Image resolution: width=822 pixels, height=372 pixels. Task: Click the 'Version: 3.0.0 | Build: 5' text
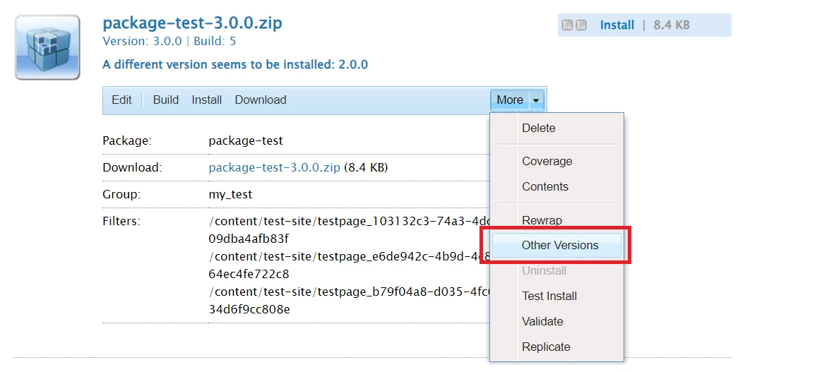click(169, 41)
